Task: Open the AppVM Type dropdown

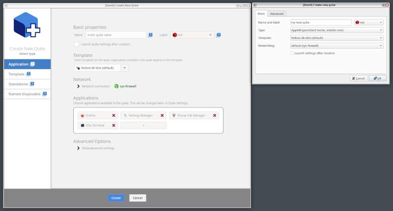Action: tap(336, 30)
